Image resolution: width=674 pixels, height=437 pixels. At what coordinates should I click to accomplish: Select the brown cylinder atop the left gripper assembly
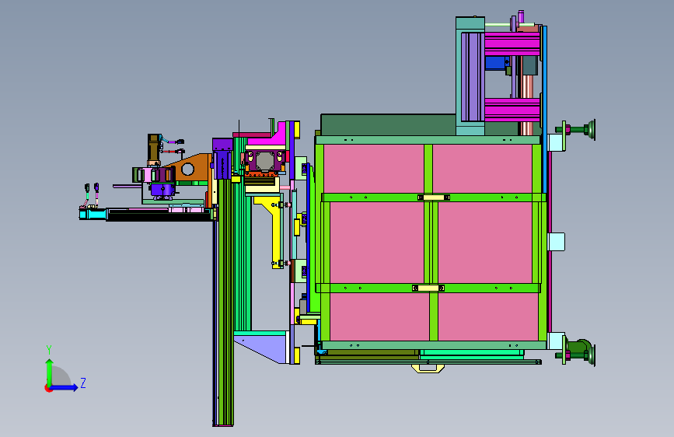coord(154,148)
